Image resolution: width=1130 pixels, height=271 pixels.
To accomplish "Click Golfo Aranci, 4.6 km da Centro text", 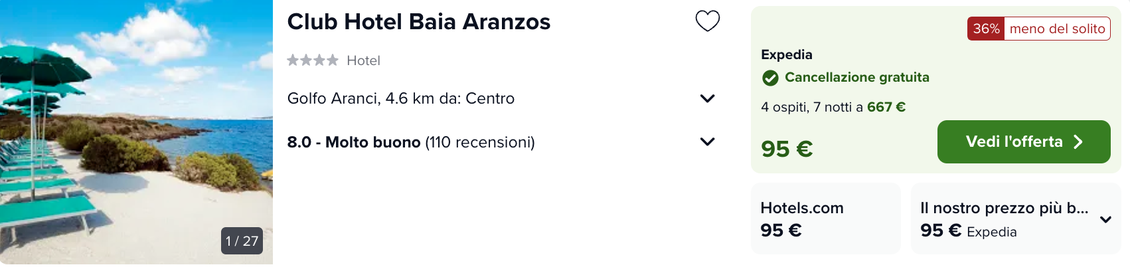I will tap(401, 98).
